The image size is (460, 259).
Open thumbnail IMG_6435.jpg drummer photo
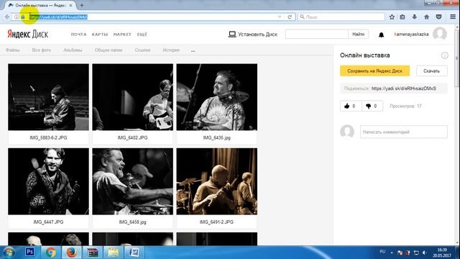[217, 97]
